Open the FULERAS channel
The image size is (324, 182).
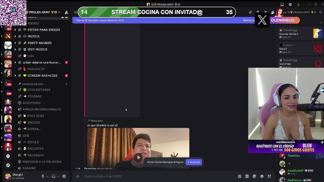click(41, 96)
